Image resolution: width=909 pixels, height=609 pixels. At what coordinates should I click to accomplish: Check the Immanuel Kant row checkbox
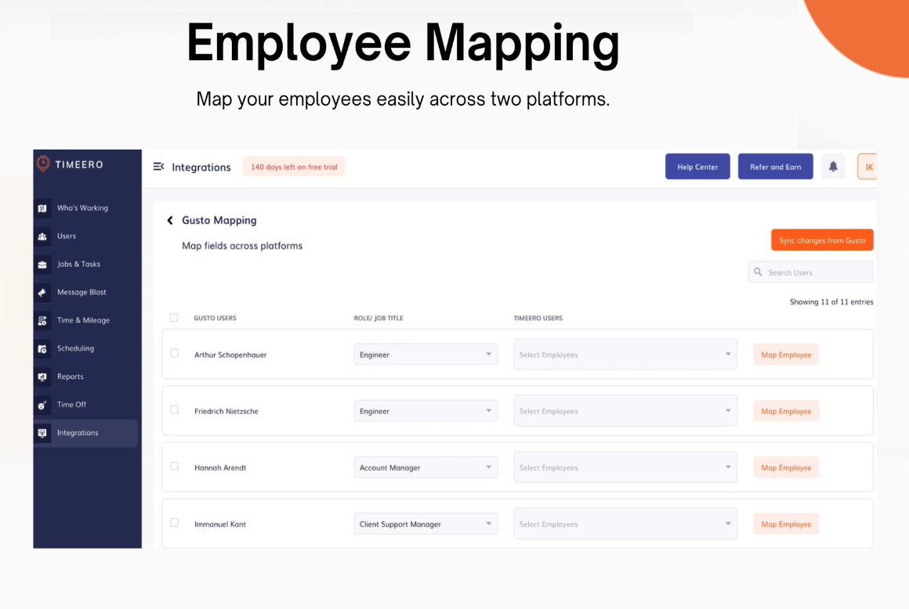175,523
